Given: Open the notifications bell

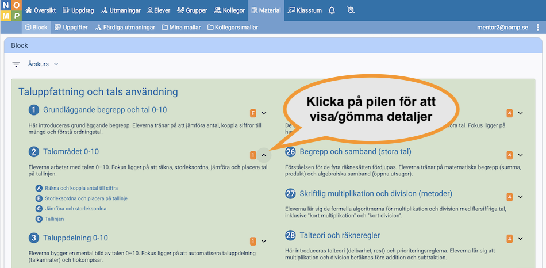Looking at the screenshot, I should pyautogui.click(x=332, y=10).
